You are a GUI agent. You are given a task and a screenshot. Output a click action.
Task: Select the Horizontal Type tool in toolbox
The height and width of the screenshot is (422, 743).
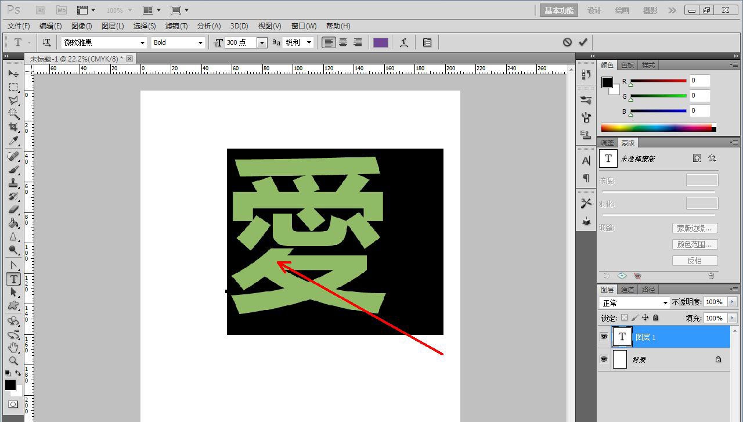tap(13, 279)
